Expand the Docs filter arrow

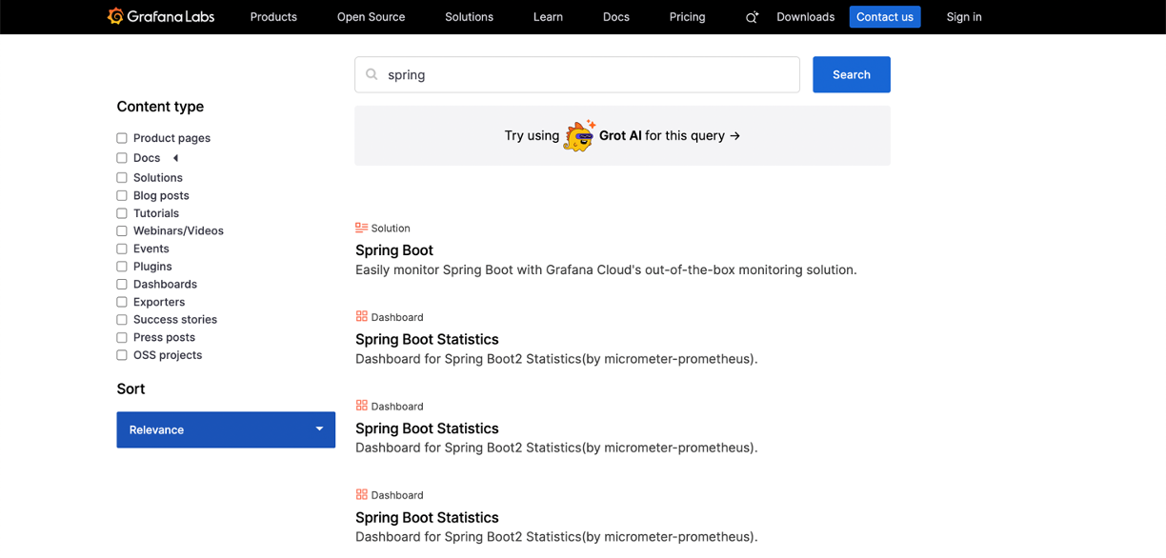pos(175,158)
